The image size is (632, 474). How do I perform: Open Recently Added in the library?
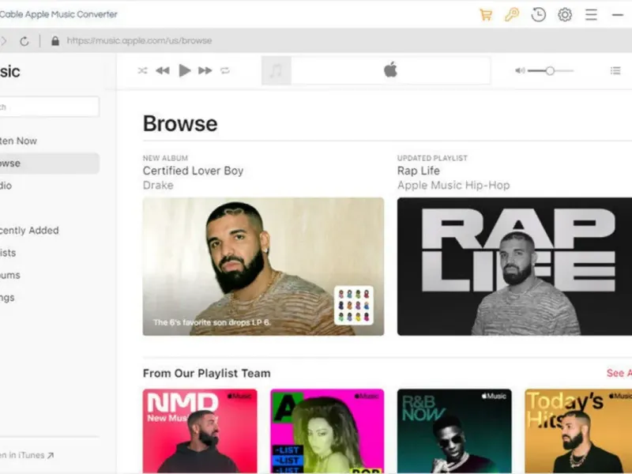(x=50, y=231)
